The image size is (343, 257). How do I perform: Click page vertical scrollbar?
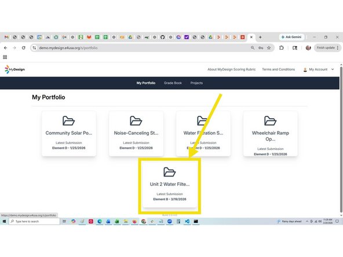[341, 139]
